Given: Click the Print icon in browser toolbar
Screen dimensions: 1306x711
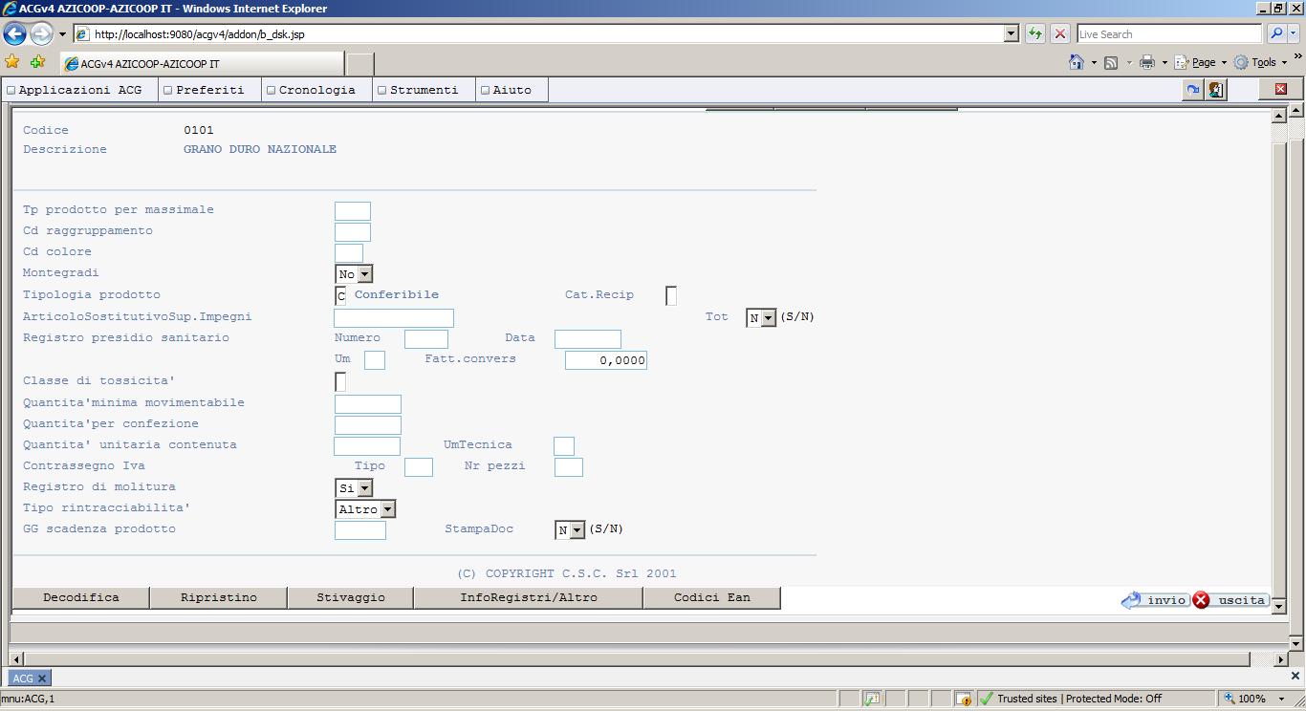Looking at the screenshot, I should coord(1146,62).
